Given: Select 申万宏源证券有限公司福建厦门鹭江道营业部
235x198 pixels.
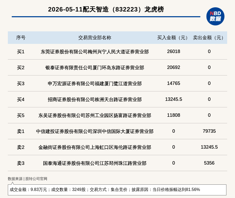Looking at the screenshot, I should (95, 84).
